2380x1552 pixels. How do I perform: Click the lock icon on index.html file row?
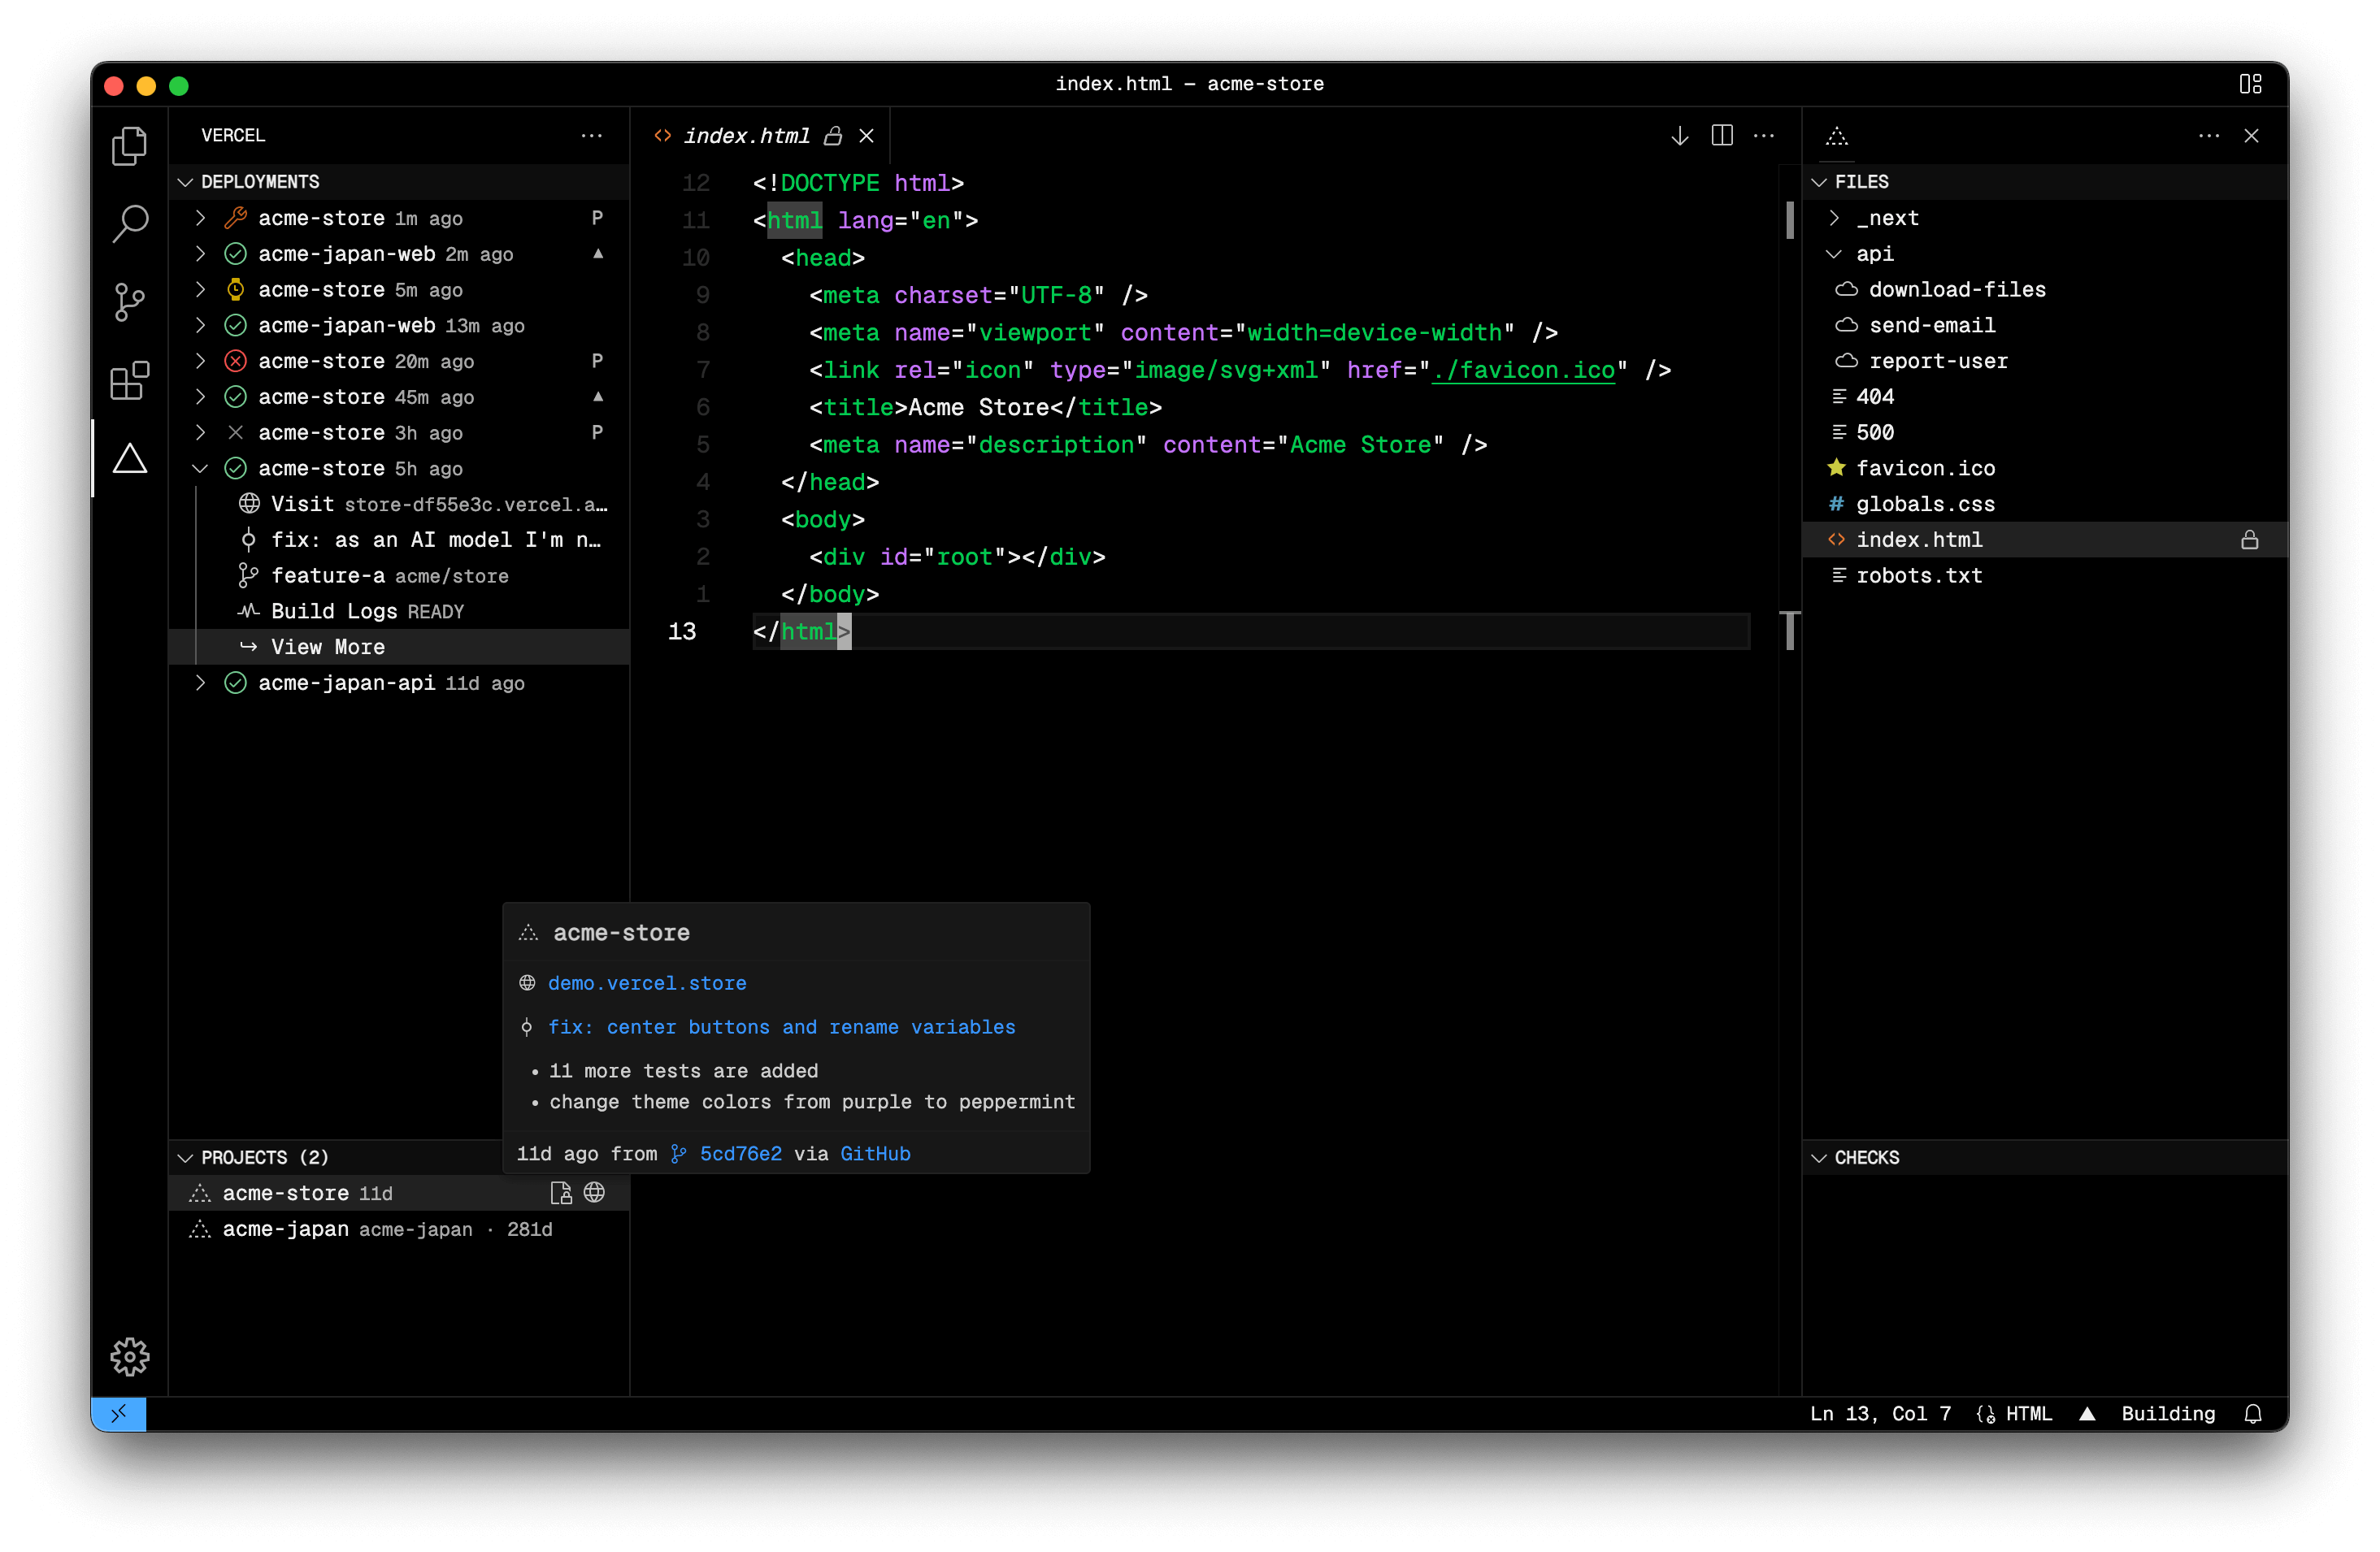pos(2250,540)
